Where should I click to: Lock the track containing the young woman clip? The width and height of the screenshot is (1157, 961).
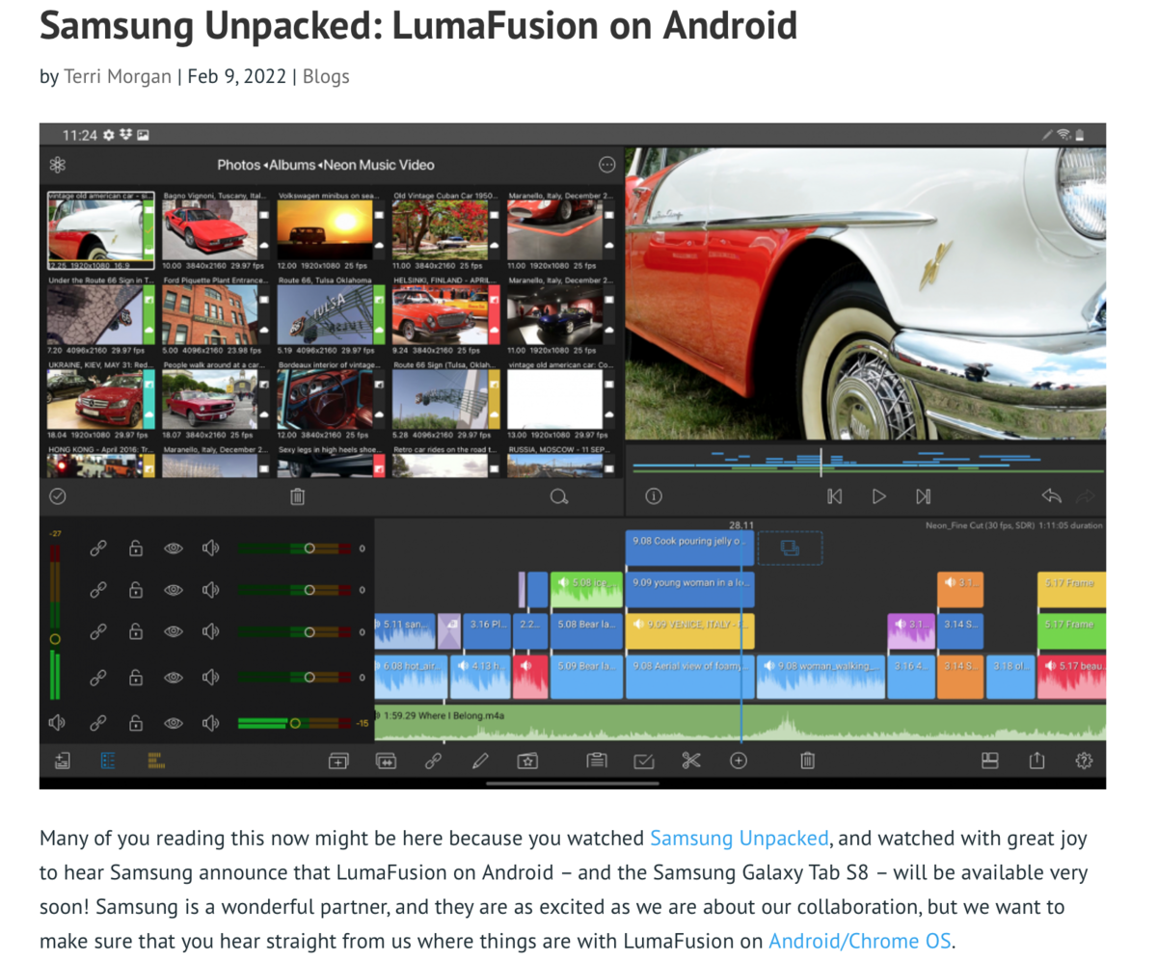click(136, 589)
